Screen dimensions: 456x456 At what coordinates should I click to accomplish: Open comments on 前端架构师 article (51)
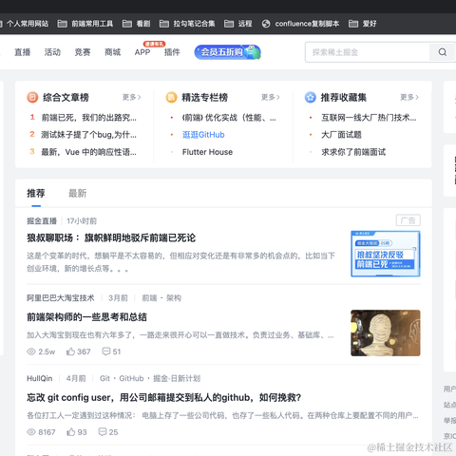[106, 351]
